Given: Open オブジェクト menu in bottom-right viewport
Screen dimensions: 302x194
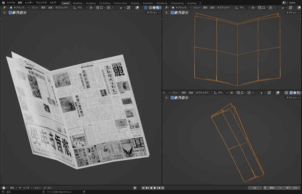Looking at the screenshot, I should point(202,93).
